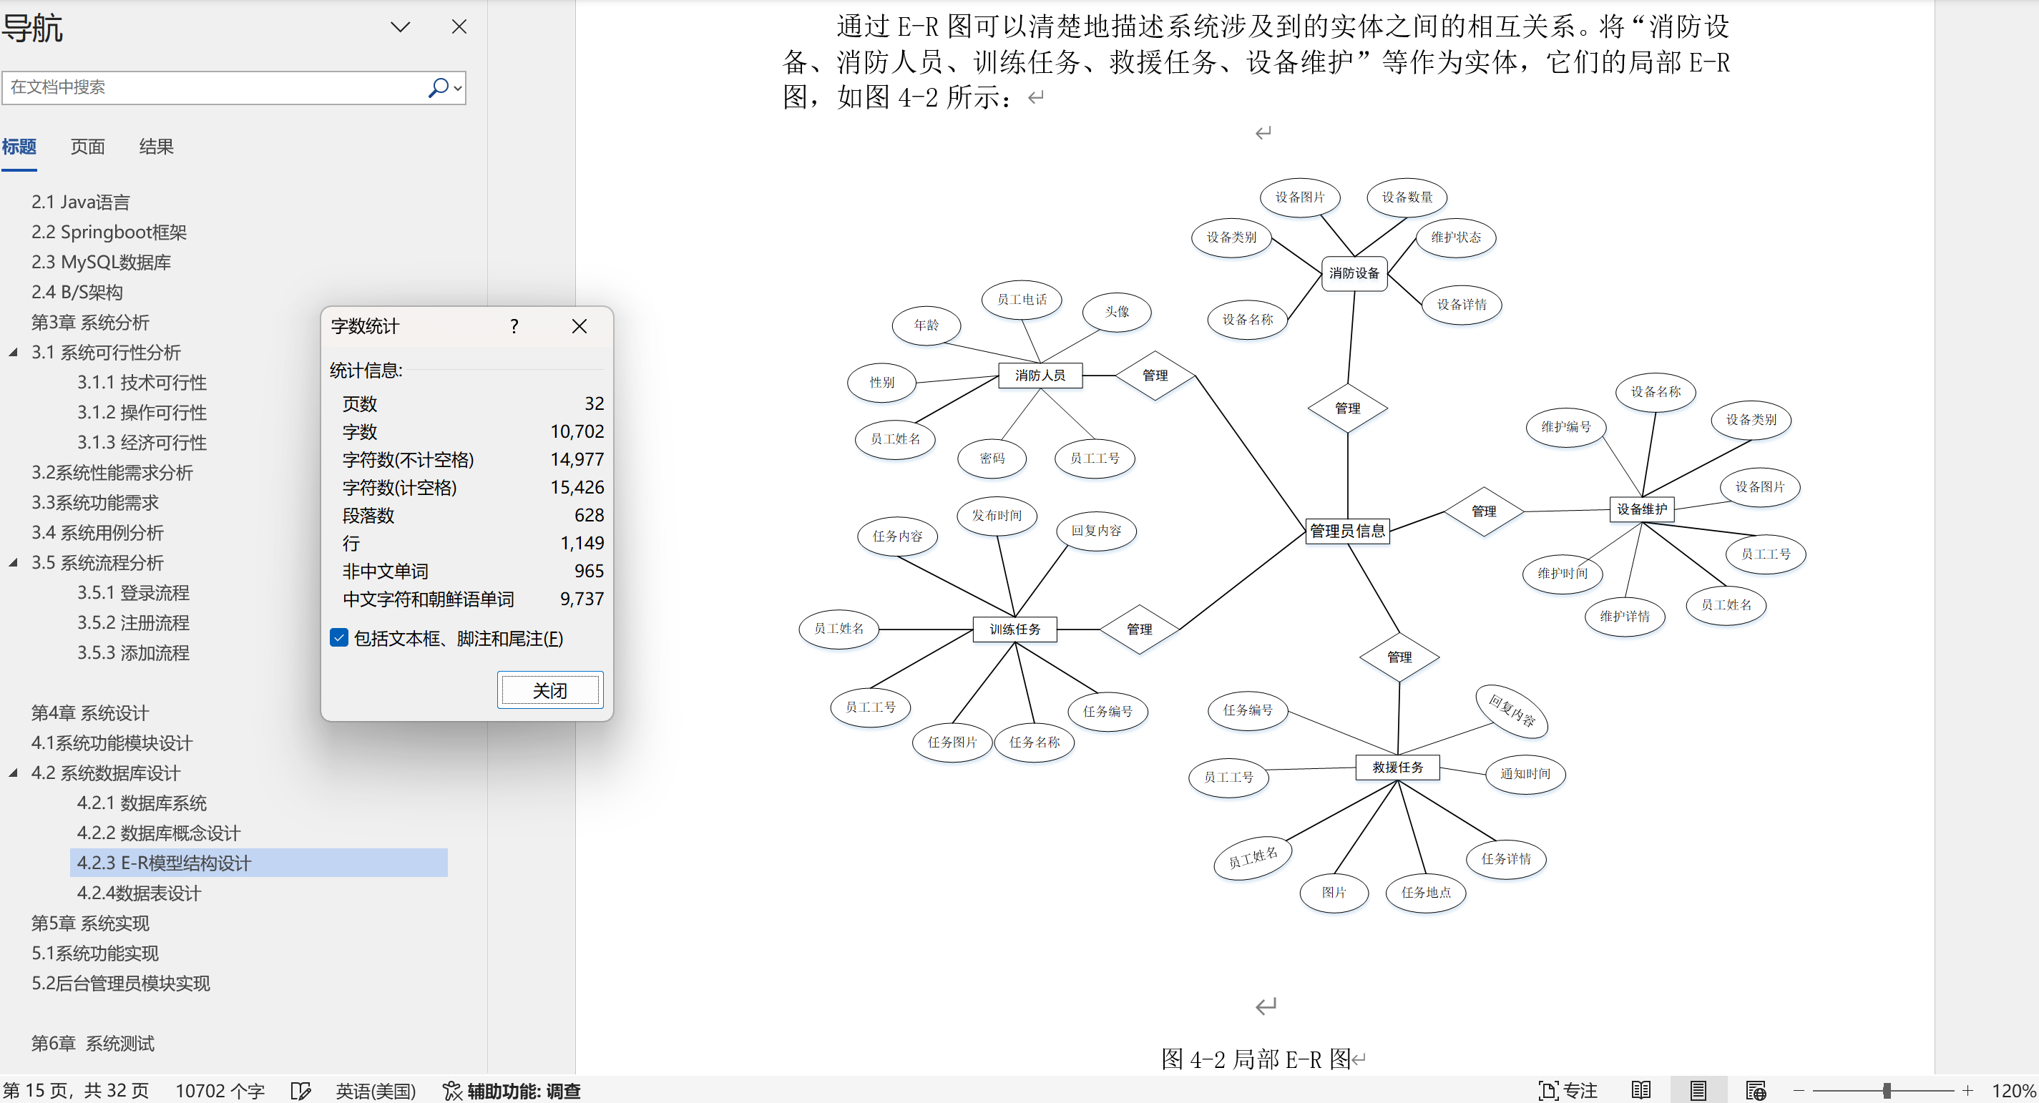This screenshot has height=1103, width=2039.
Task: Go to heading 3.1.3 经济可行性
Action: 142,442
